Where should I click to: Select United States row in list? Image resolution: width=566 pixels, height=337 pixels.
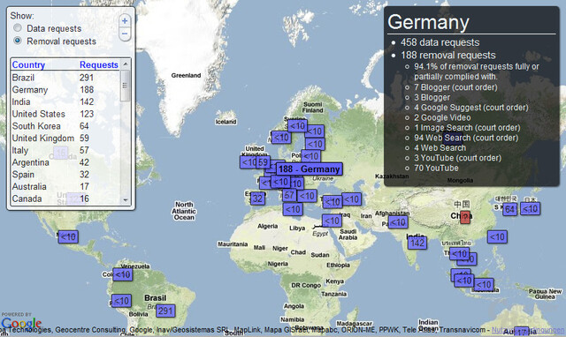click(x=65, y=114)
